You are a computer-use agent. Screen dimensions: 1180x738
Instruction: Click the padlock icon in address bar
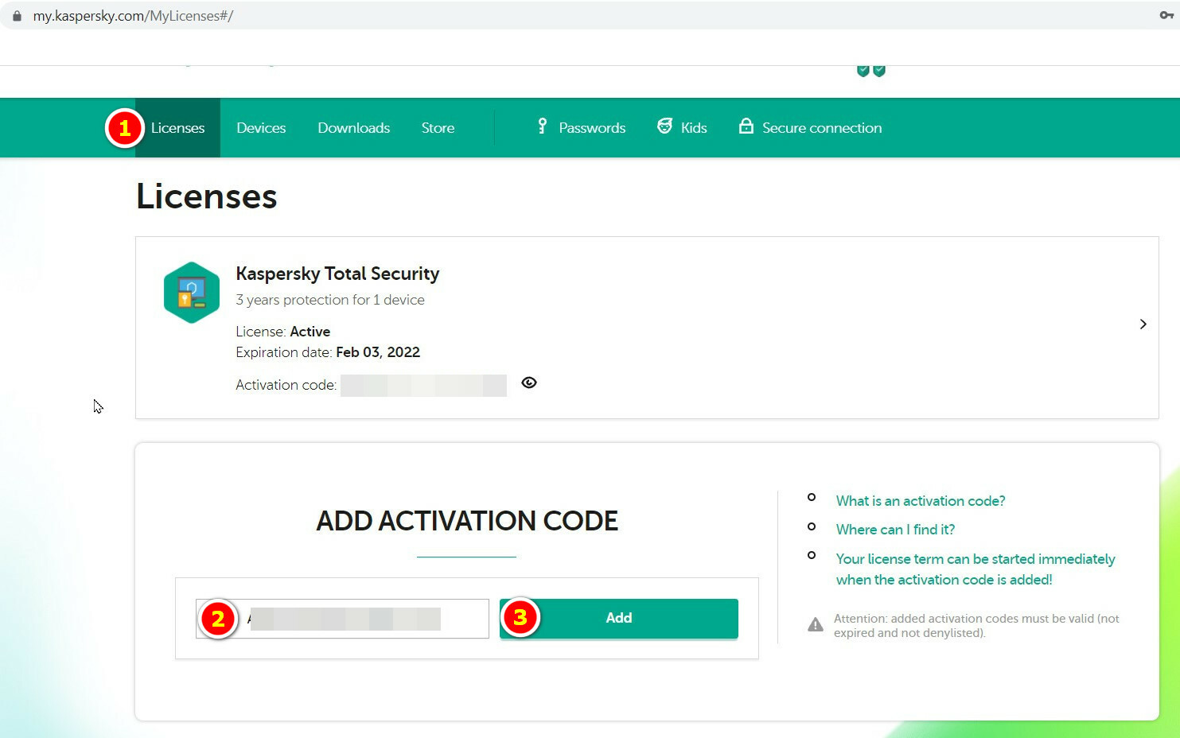tap(17, 16)
